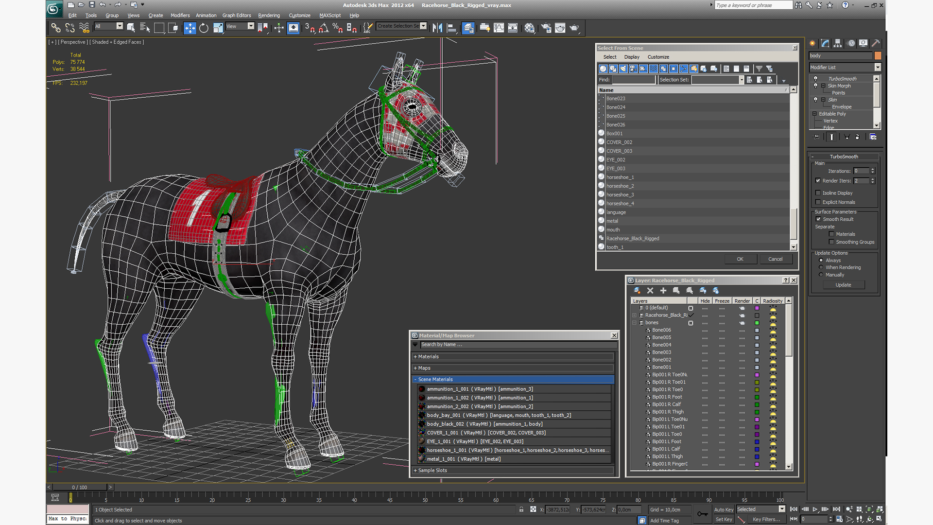The width and height of the screenshot is (933, 525).
Task: Open reference coordinate View dropdown
Action: click(x=251, y=26)
